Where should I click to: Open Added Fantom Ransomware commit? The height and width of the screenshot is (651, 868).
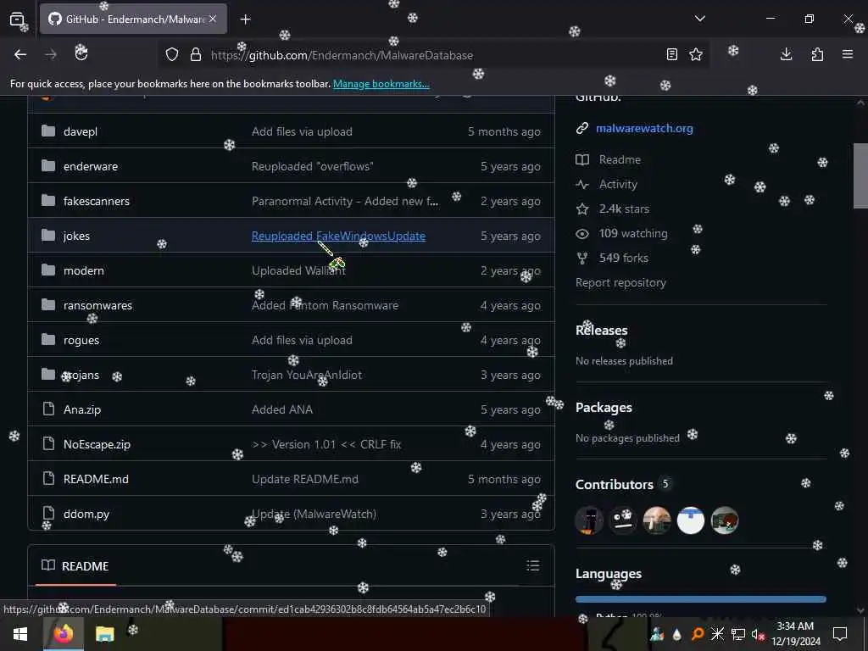click(x=325, y=305)
